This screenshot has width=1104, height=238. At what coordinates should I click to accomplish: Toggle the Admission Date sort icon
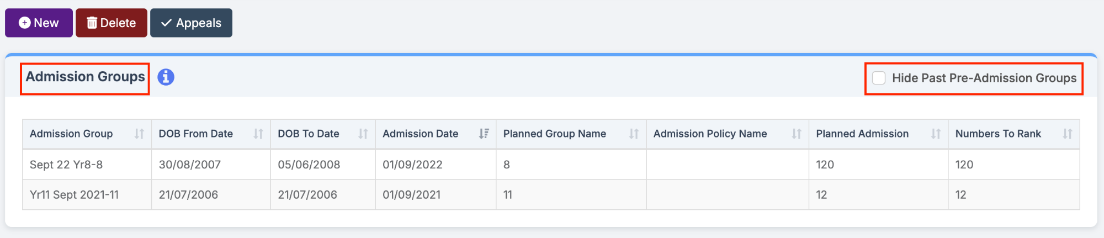[484, 134]
